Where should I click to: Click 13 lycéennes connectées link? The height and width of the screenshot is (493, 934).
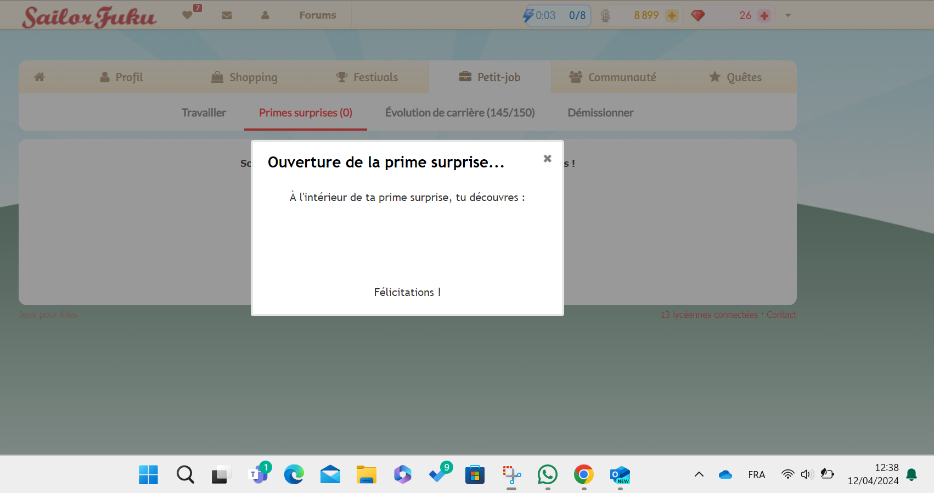tap(709, 315)
